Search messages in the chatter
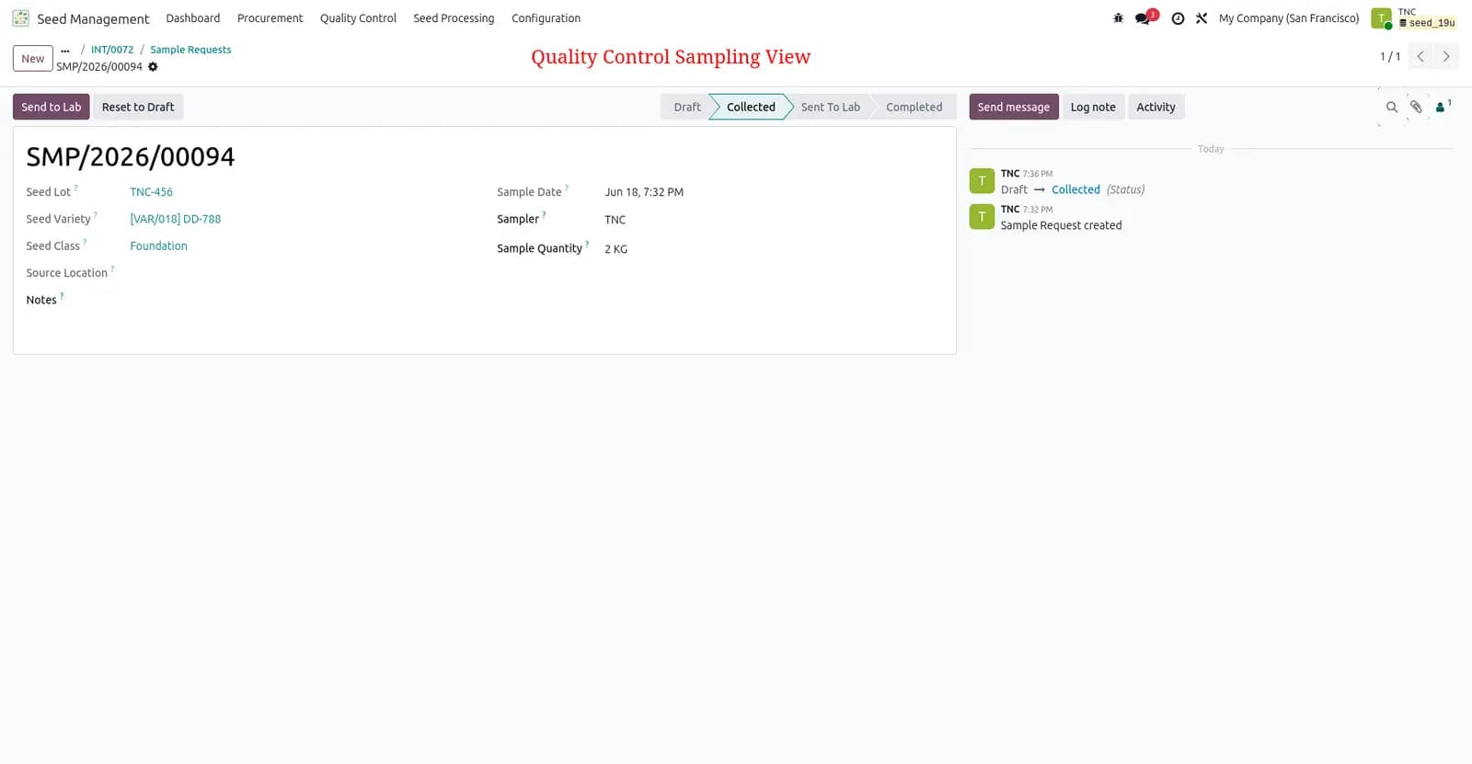 [x=1392, y=107]
